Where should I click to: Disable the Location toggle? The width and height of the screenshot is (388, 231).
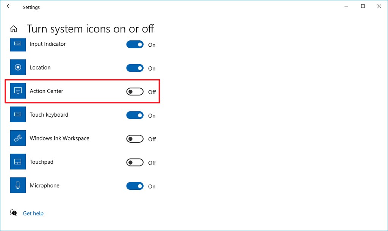pos(135,68)
